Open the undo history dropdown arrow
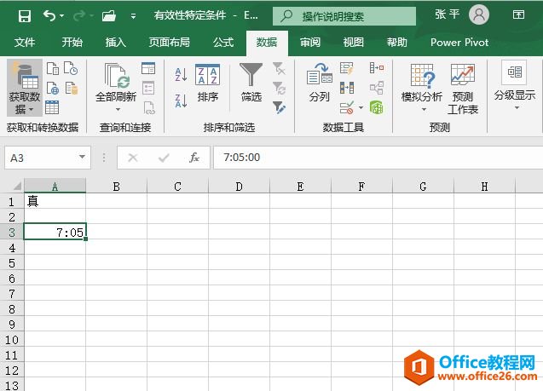Image resolution: width=543 pixels, height=391 pixels. [62, 15]
